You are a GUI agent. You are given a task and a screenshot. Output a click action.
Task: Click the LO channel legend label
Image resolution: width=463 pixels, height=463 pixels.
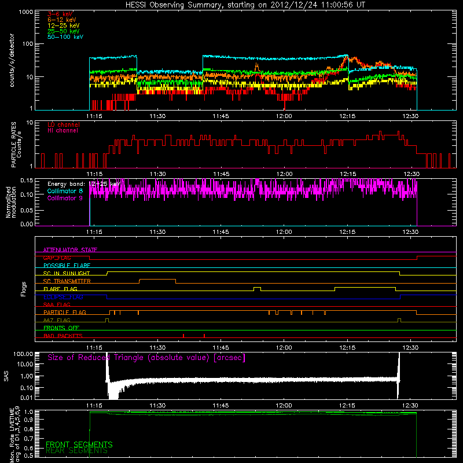coord(63,124)
